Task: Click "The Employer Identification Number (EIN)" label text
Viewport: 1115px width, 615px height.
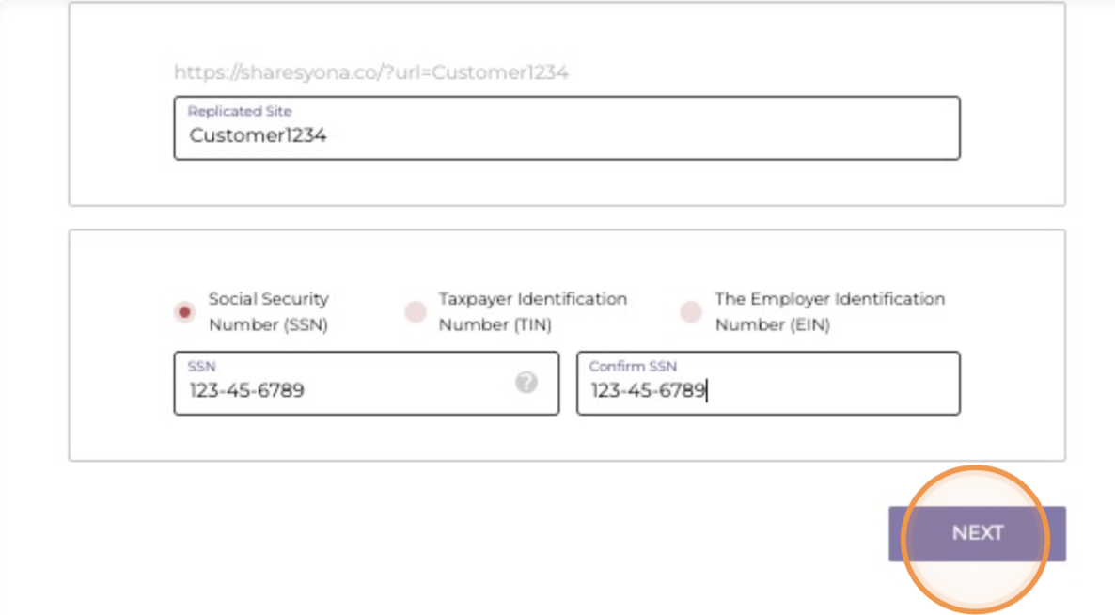Action: pyautogui.click(x=829, y=311)
